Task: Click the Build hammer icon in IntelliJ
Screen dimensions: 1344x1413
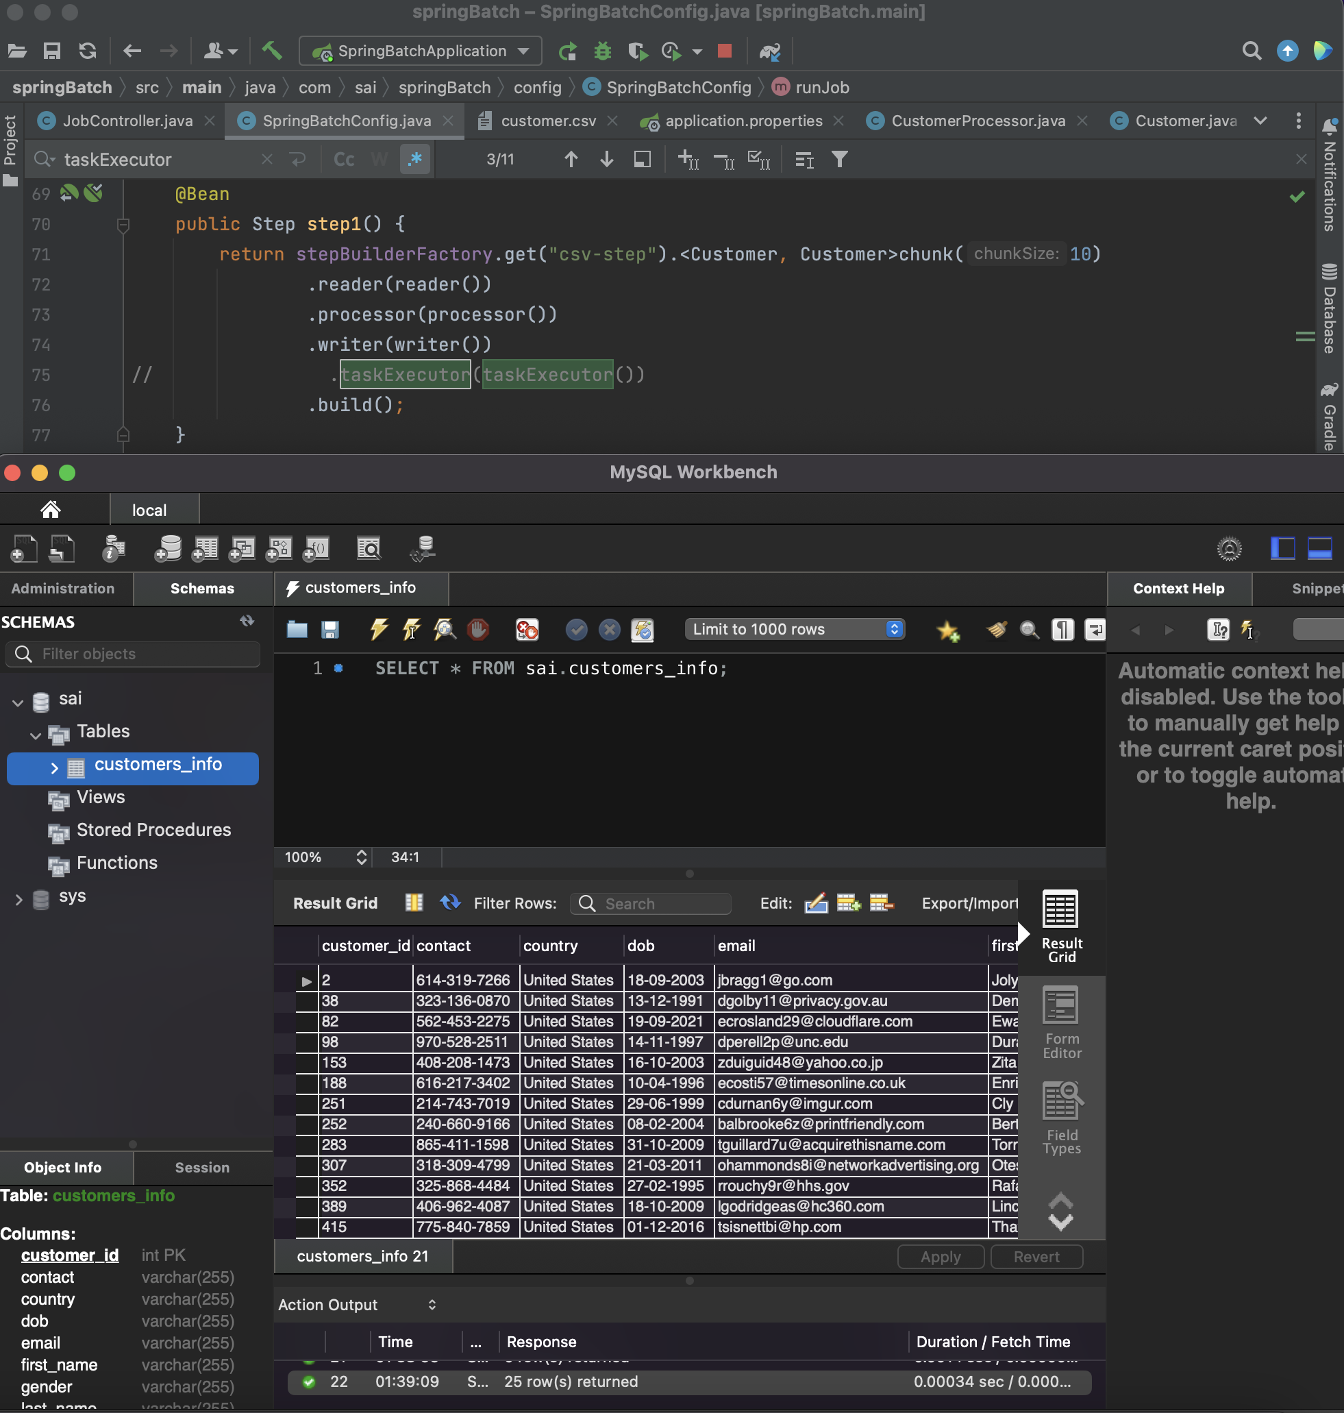Action: (x=271, y=51)
